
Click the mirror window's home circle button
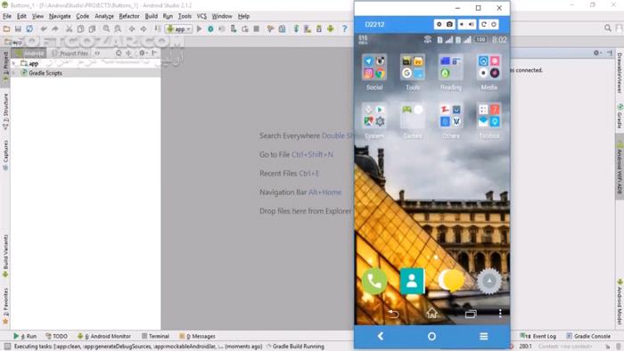431,337
